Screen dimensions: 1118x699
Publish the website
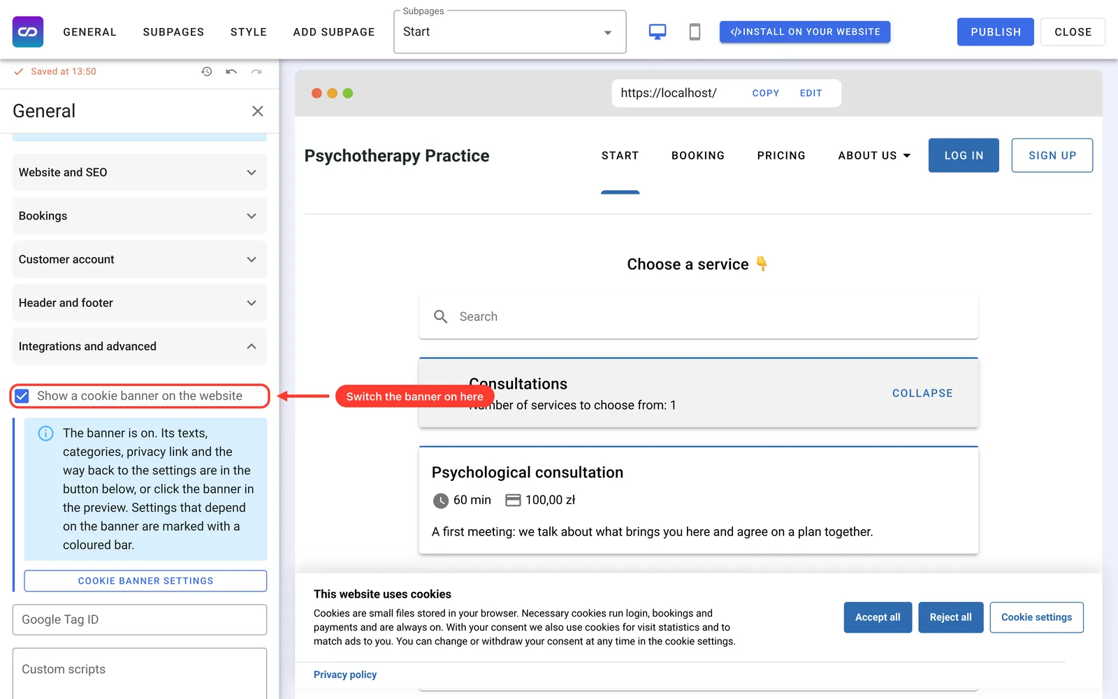click(995, 32)
